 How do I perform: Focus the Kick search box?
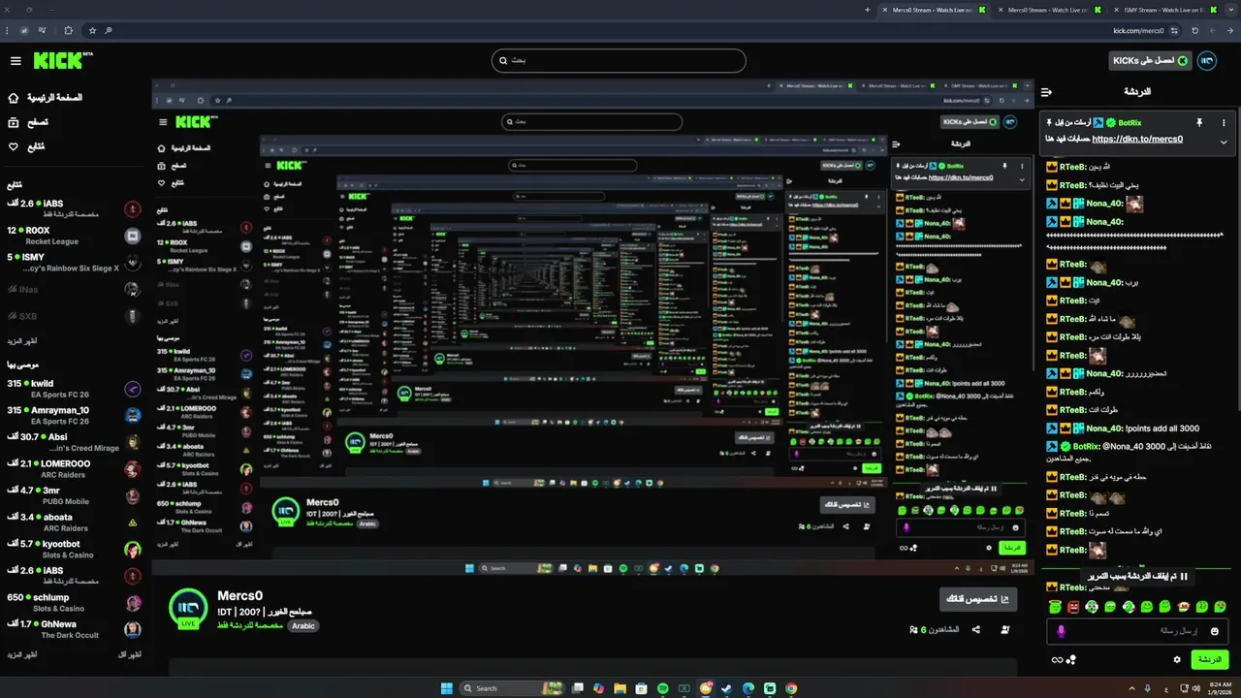[619, 60]
